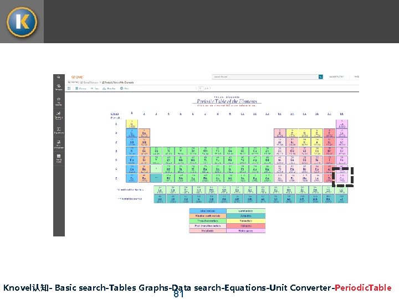The image size is (399, 299).
Task: Select the actinium (Ac) cell in actinide series
Action: [160, 199]
